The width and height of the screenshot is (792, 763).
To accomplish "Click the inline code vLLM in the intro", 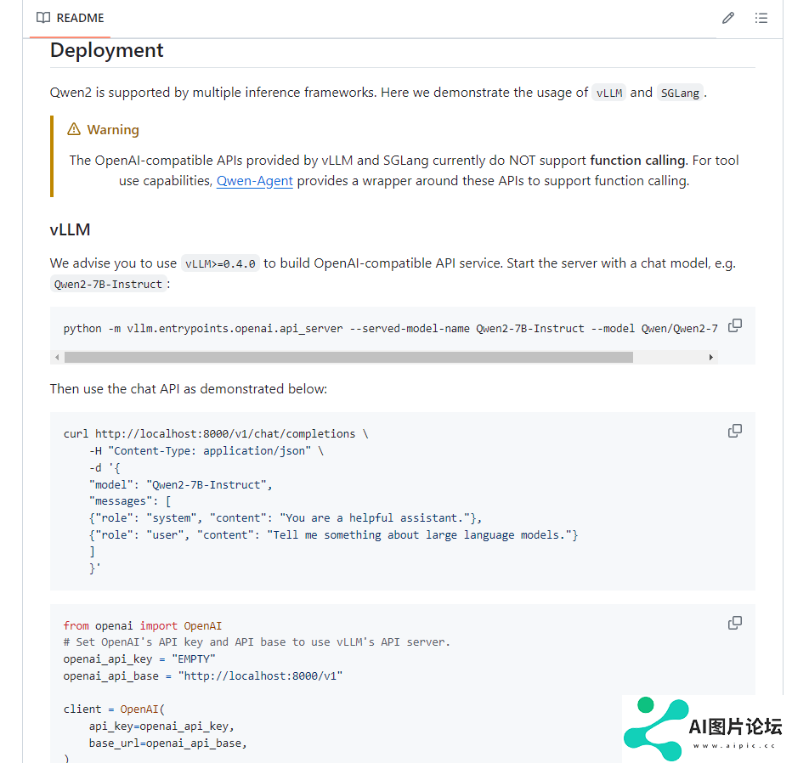I will click(609, 93).
